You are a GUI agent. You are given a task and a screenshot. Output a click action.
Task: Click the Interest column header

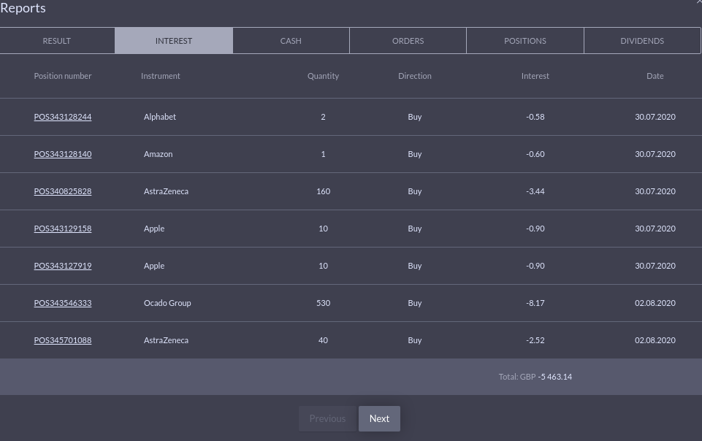(x=535, y=76)
